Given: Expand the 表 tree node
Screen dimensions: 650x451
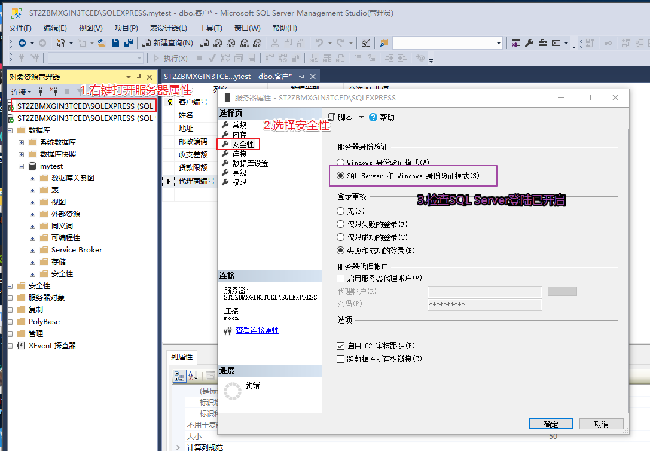Looking at the screenshot, I should click(x=32, y=190).
